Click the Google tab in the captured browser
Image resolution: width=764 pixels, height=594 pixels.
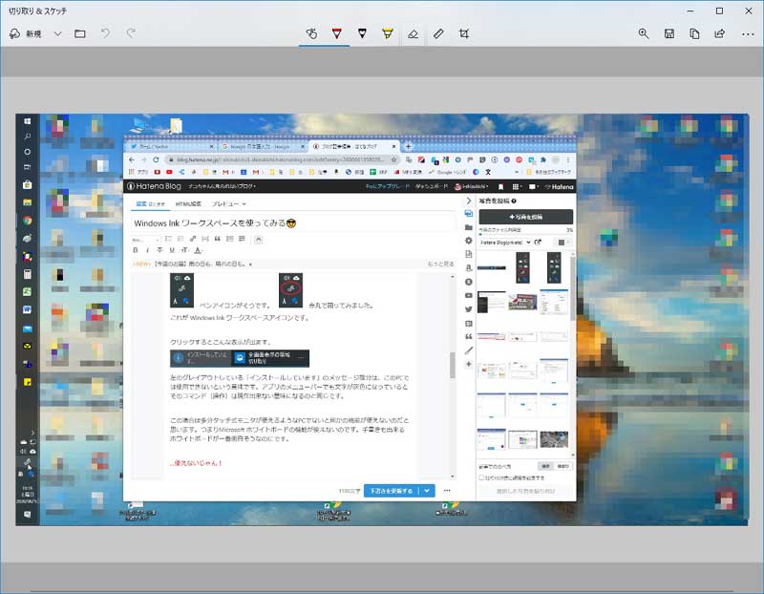pos(262,146)
